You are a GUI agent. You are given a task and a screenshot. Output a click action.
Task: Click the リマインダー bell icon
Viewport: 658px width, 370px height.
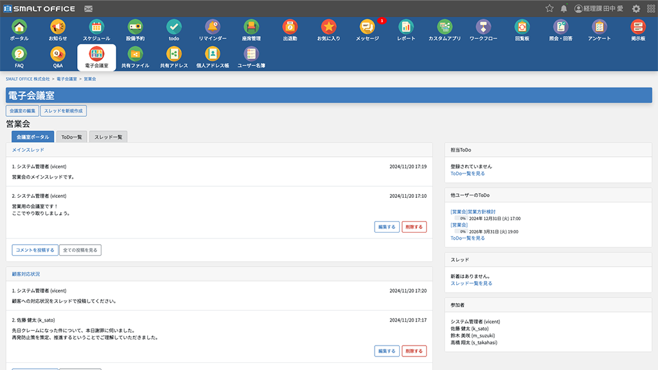(x=212, y=27)
